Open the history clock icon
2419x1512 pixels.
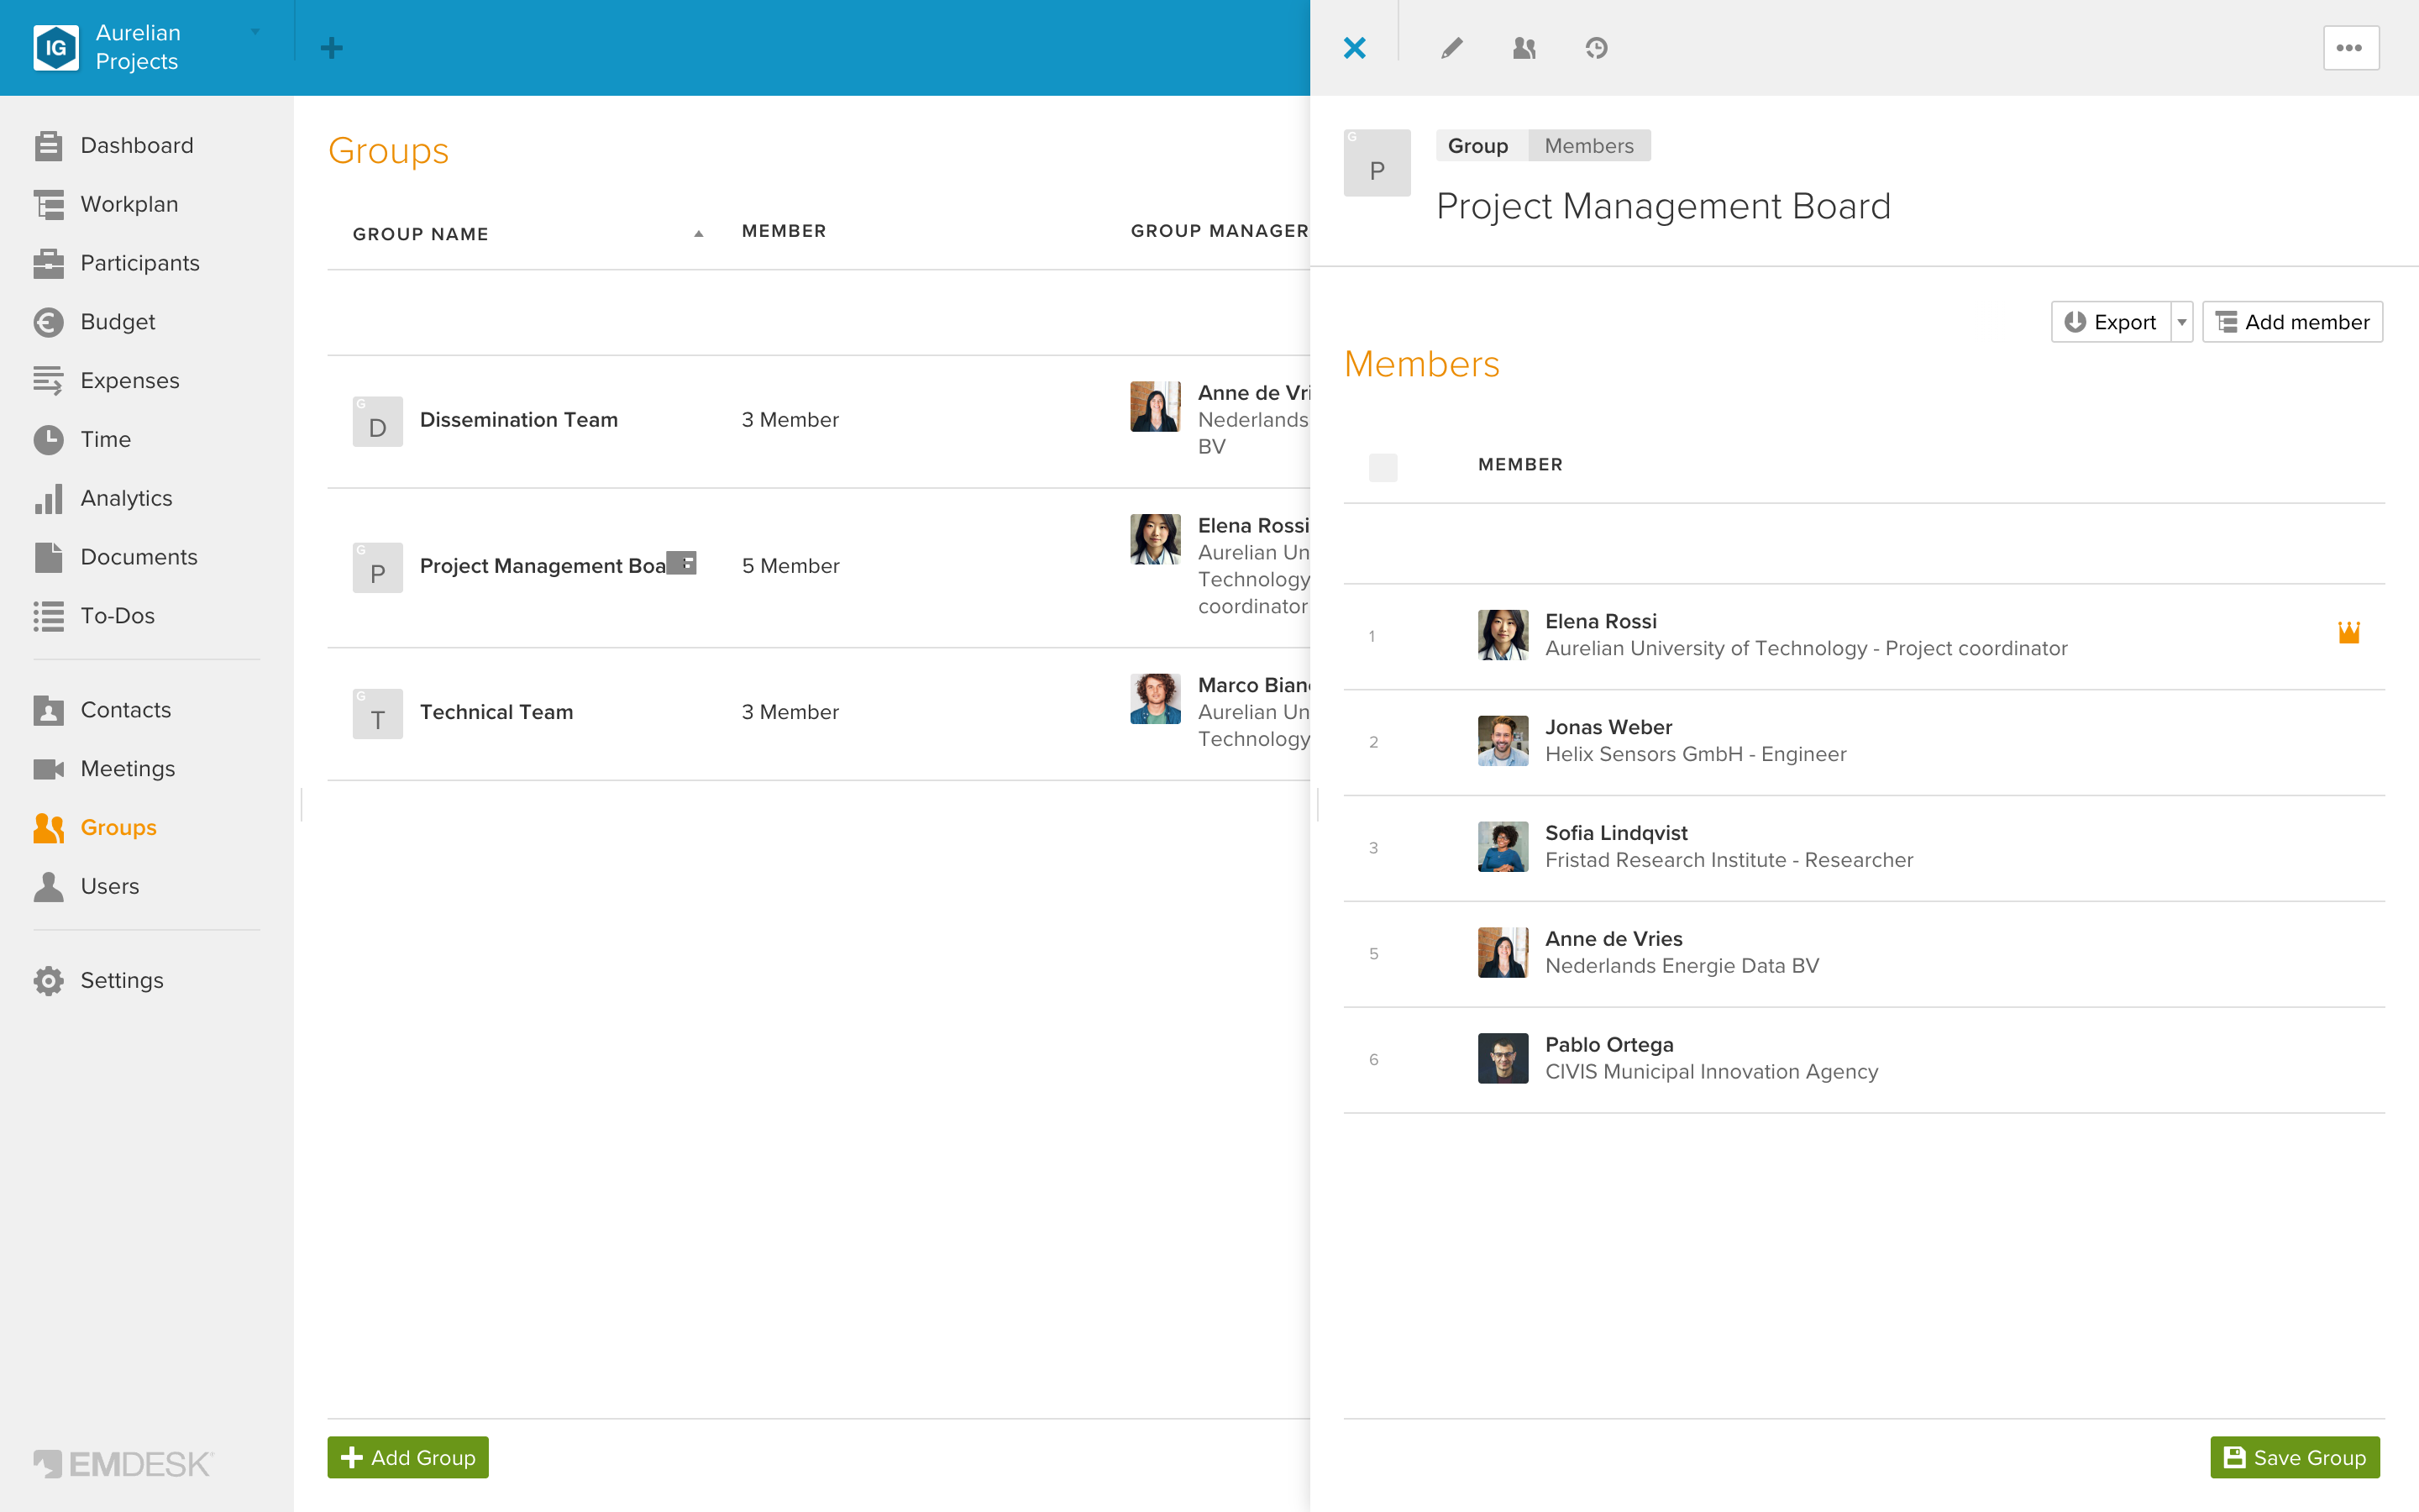pos(1597,48)
